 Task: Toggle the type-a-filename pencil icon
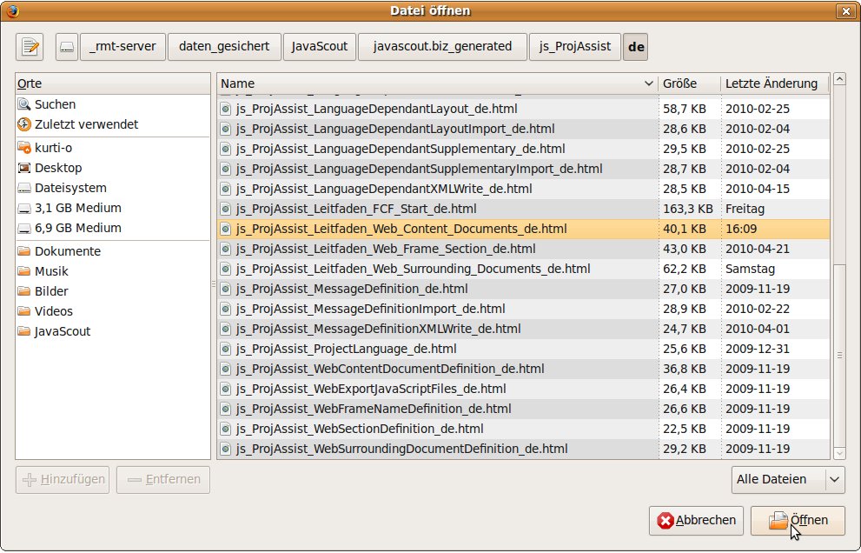point(30,47)
